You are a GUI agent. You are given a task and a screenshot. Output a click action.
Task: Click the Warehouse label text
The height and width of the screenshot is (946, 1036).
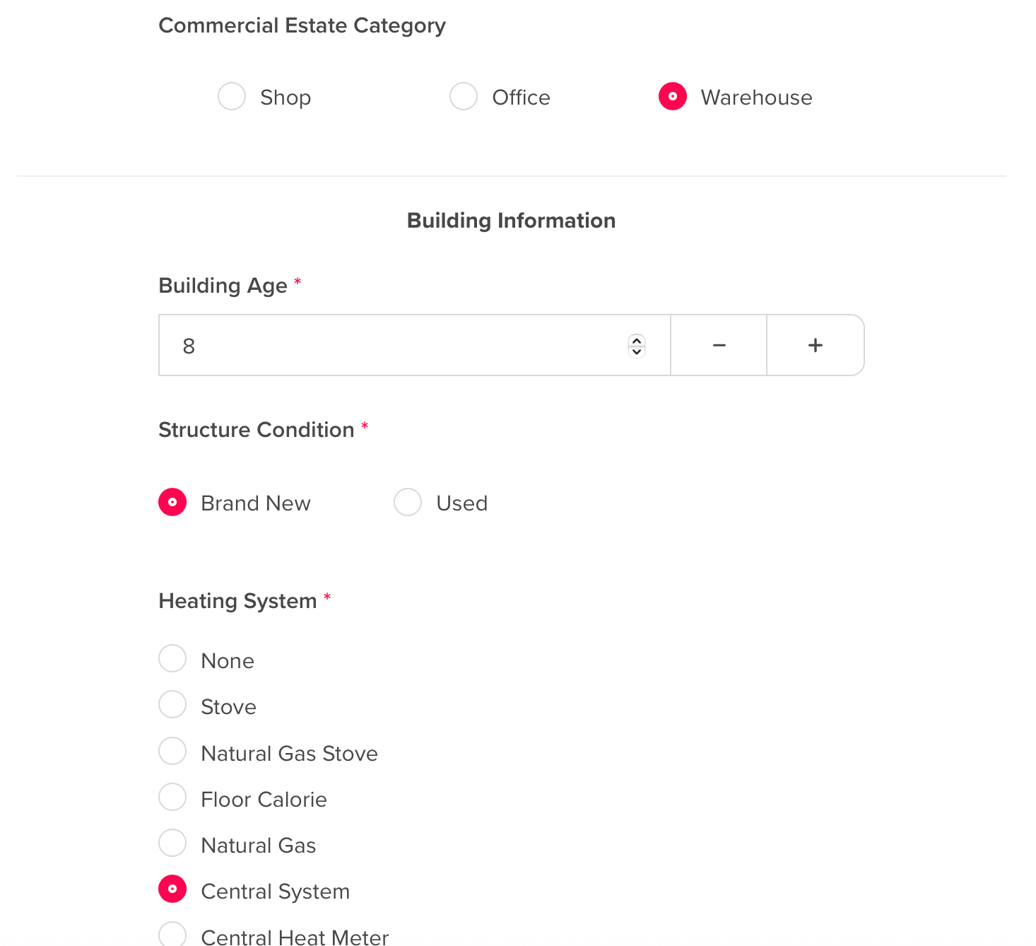click(x=756, y=98)
